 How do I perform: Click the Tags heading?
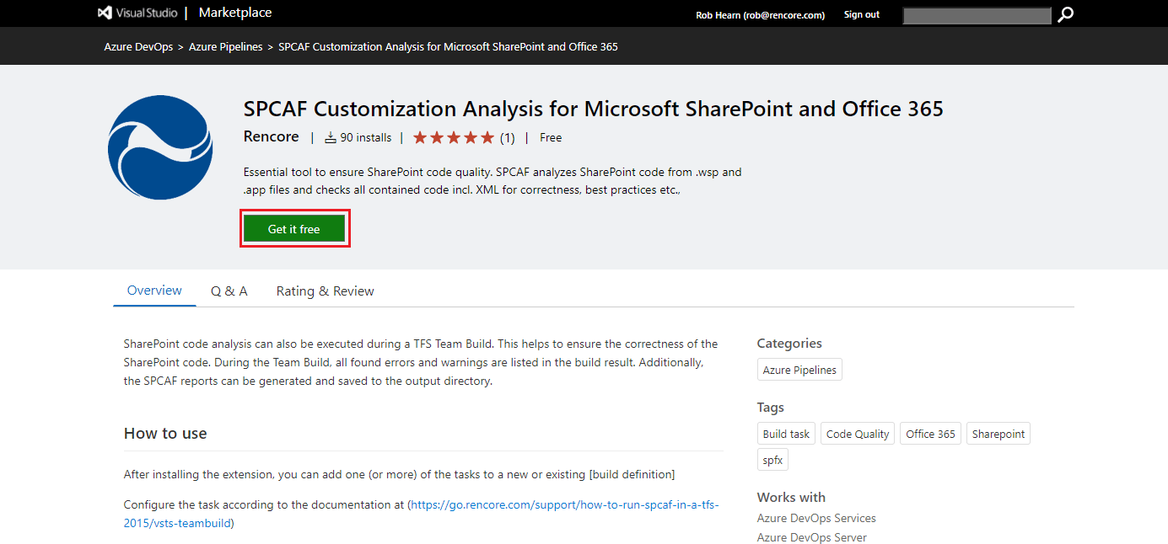pos(771,408)
